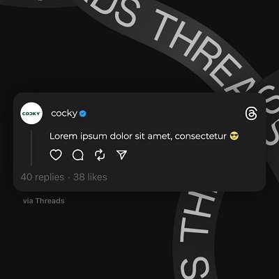Click the DS letters at the top ribbon
Viewport: 279px width, 279px height.
point(121,10)
